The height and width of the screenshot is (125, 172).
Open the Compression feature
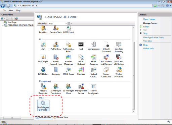[x=94, y=46]
